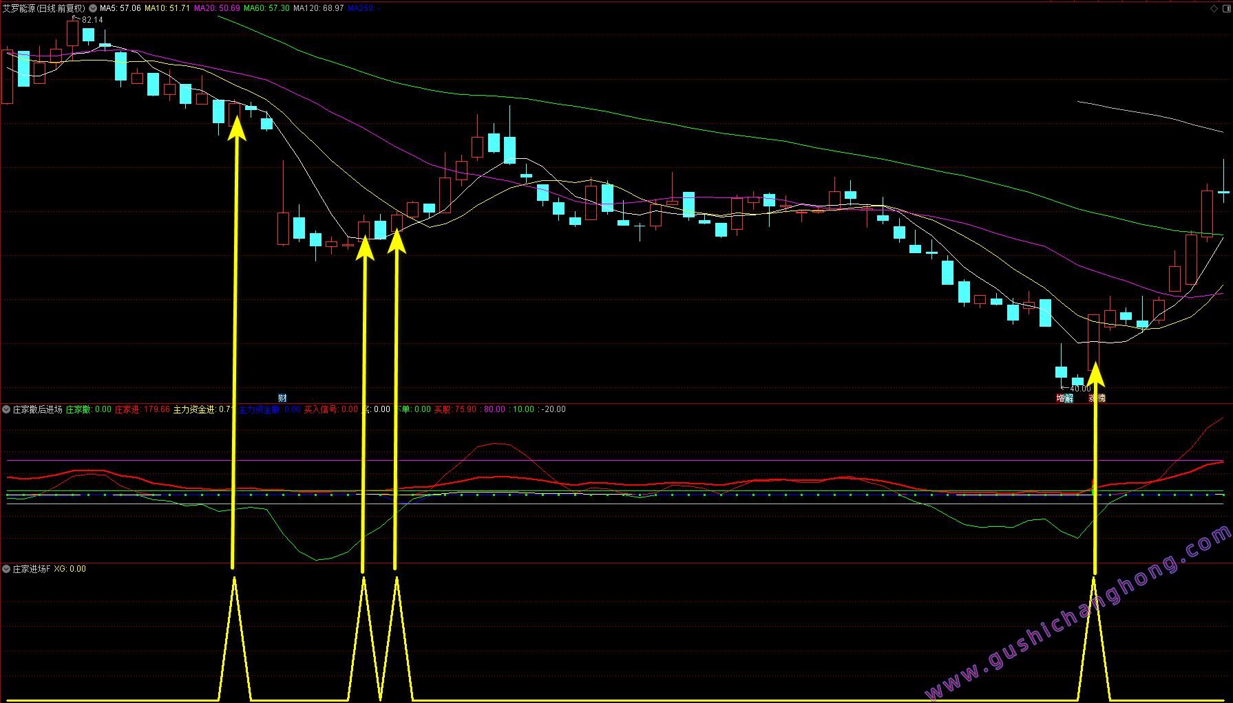Open the main chart indicator dropdown beside 艾罗能源
Image resolution: width=1233 pixels, height=703 pixels.
[93, 8]
